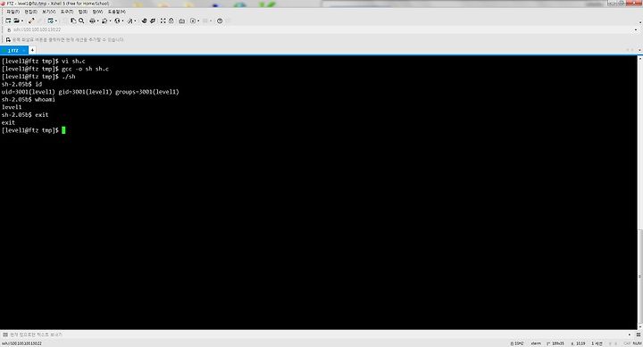This screenshot has width=643, height=347.
Task: Click the xterm status bar entry
Action: (536, 343)
